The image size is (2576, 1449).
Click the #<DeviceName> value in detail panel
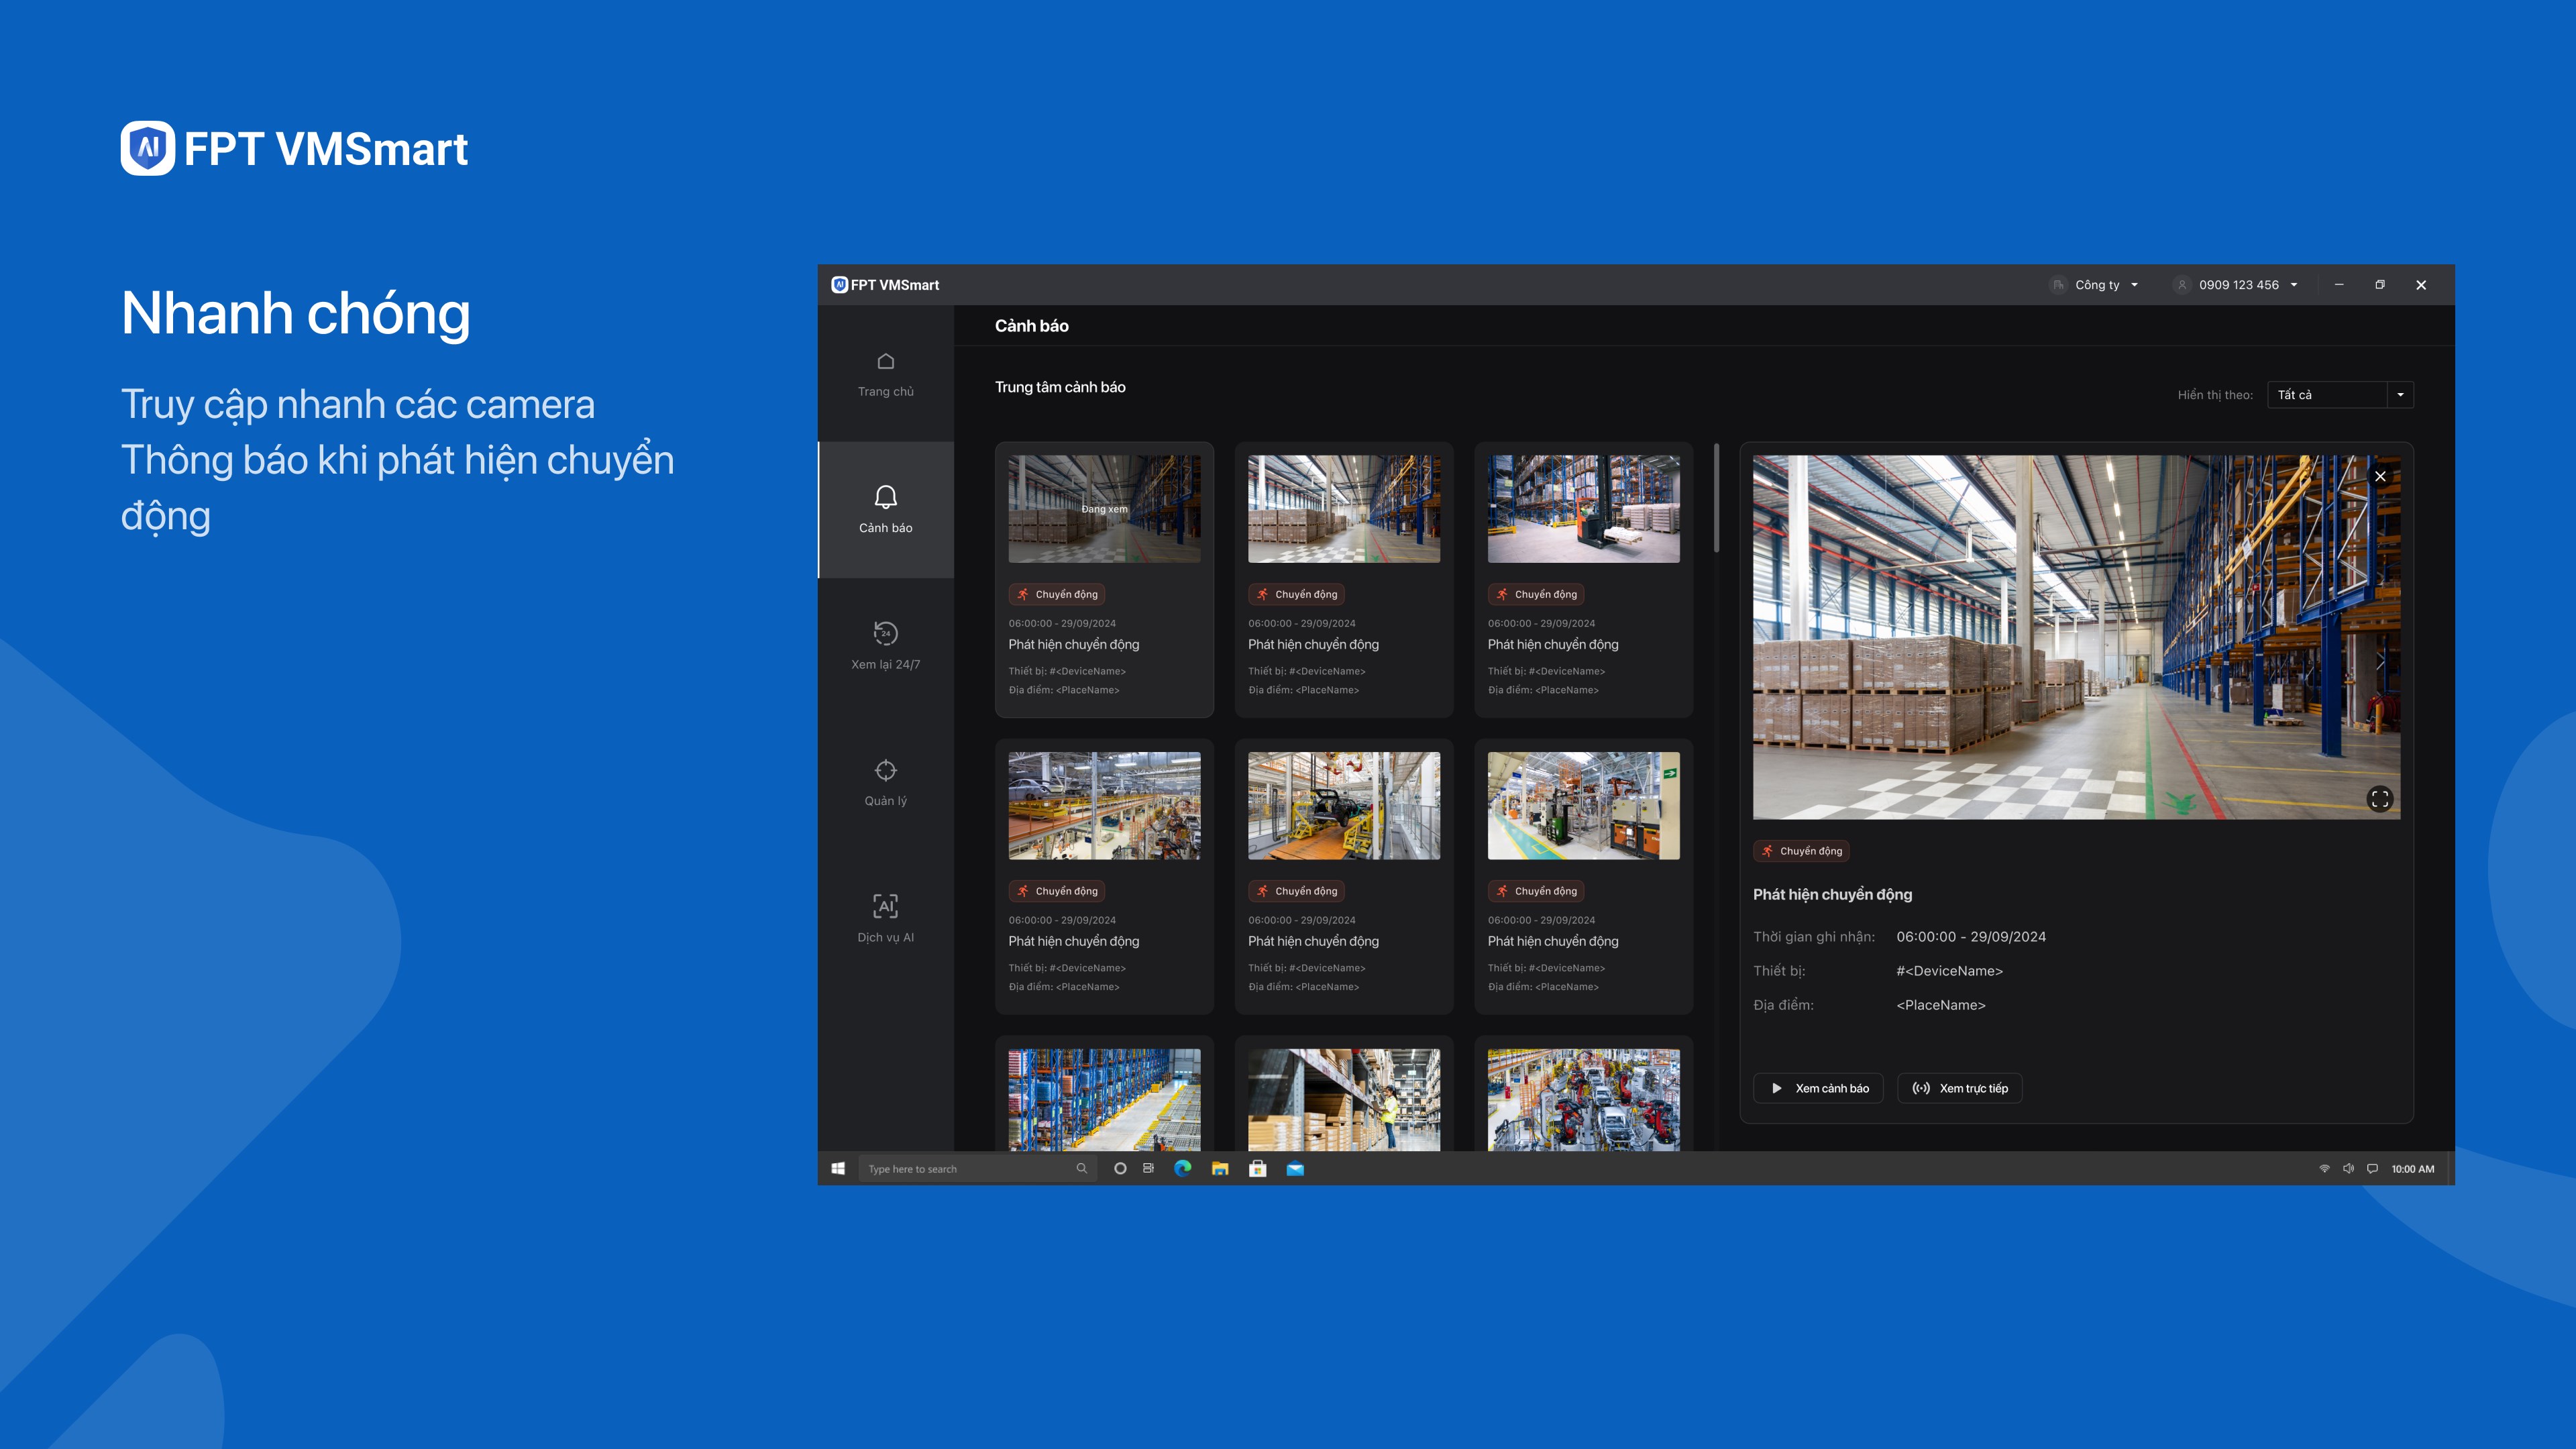click(1949, 971)
